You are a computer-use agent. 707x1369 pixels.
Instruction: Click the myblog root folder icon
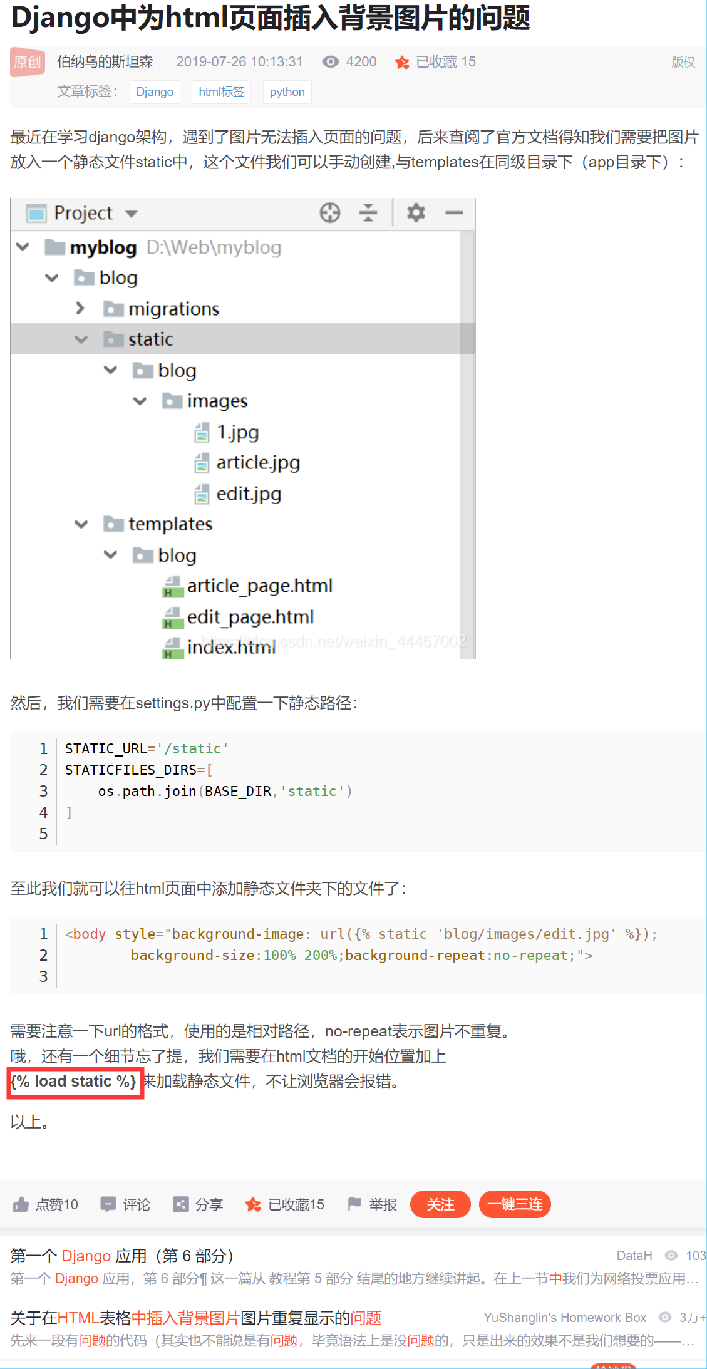55,247
